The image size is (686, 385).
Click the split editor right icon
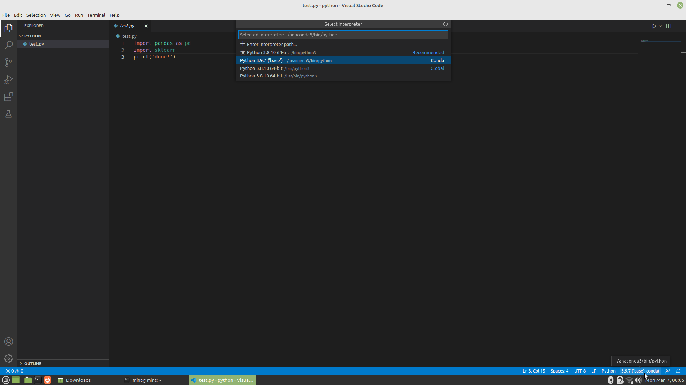668,26
